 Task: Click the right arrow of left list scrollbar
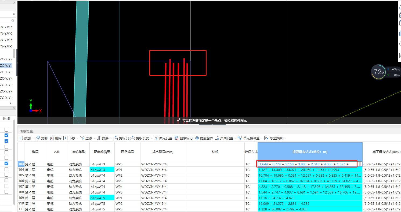click(x=11, y=103)
